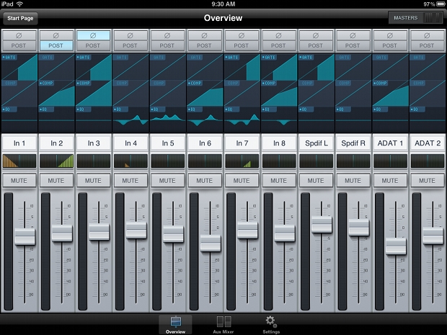Open the gate graph for In 1
This screenshot has height=335, width=447.
click(19, 67)
